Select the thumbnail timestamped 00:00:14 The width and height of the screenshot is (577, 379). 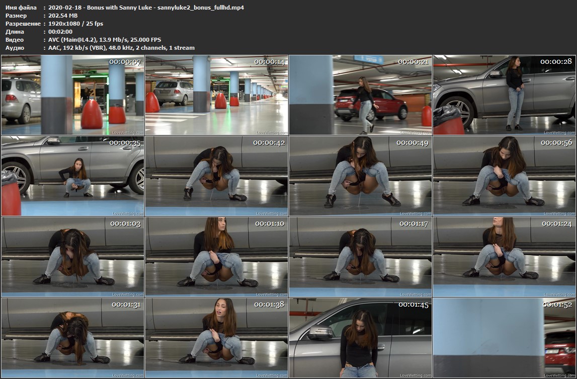pyautogui.click(x=216, y=95)
